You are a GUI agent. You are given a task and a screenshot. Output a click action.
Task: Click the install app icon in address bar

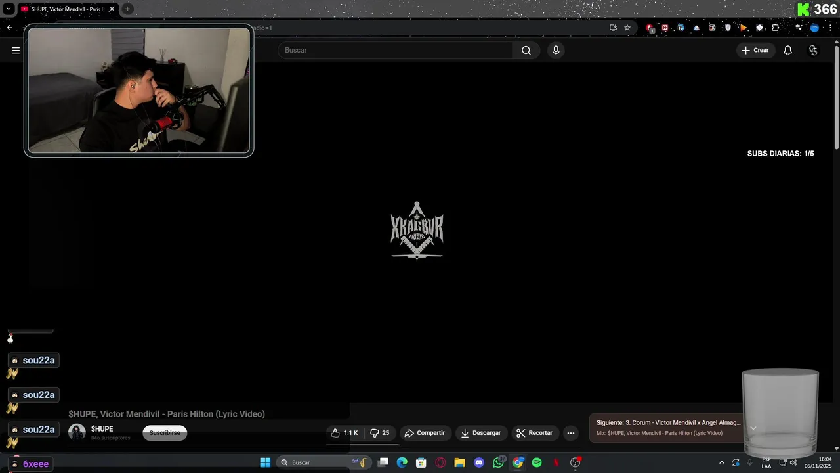(x=613, y=28)
